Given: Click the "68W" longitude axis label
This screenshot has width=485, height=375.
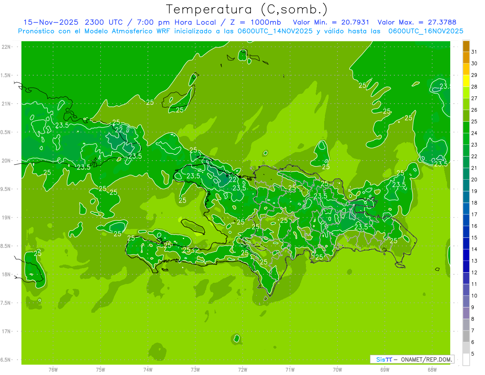Looking at the screenshot, I should click(432, 370).
